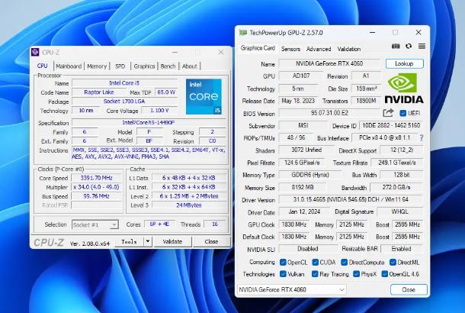Switch to the Sensors tab in GPU-Z

(x=290, y=49)
